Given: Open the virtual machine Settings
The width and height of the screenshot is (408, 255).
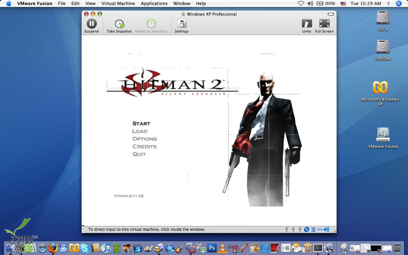Looking at the screenshot, I should (x=181, y=26).
